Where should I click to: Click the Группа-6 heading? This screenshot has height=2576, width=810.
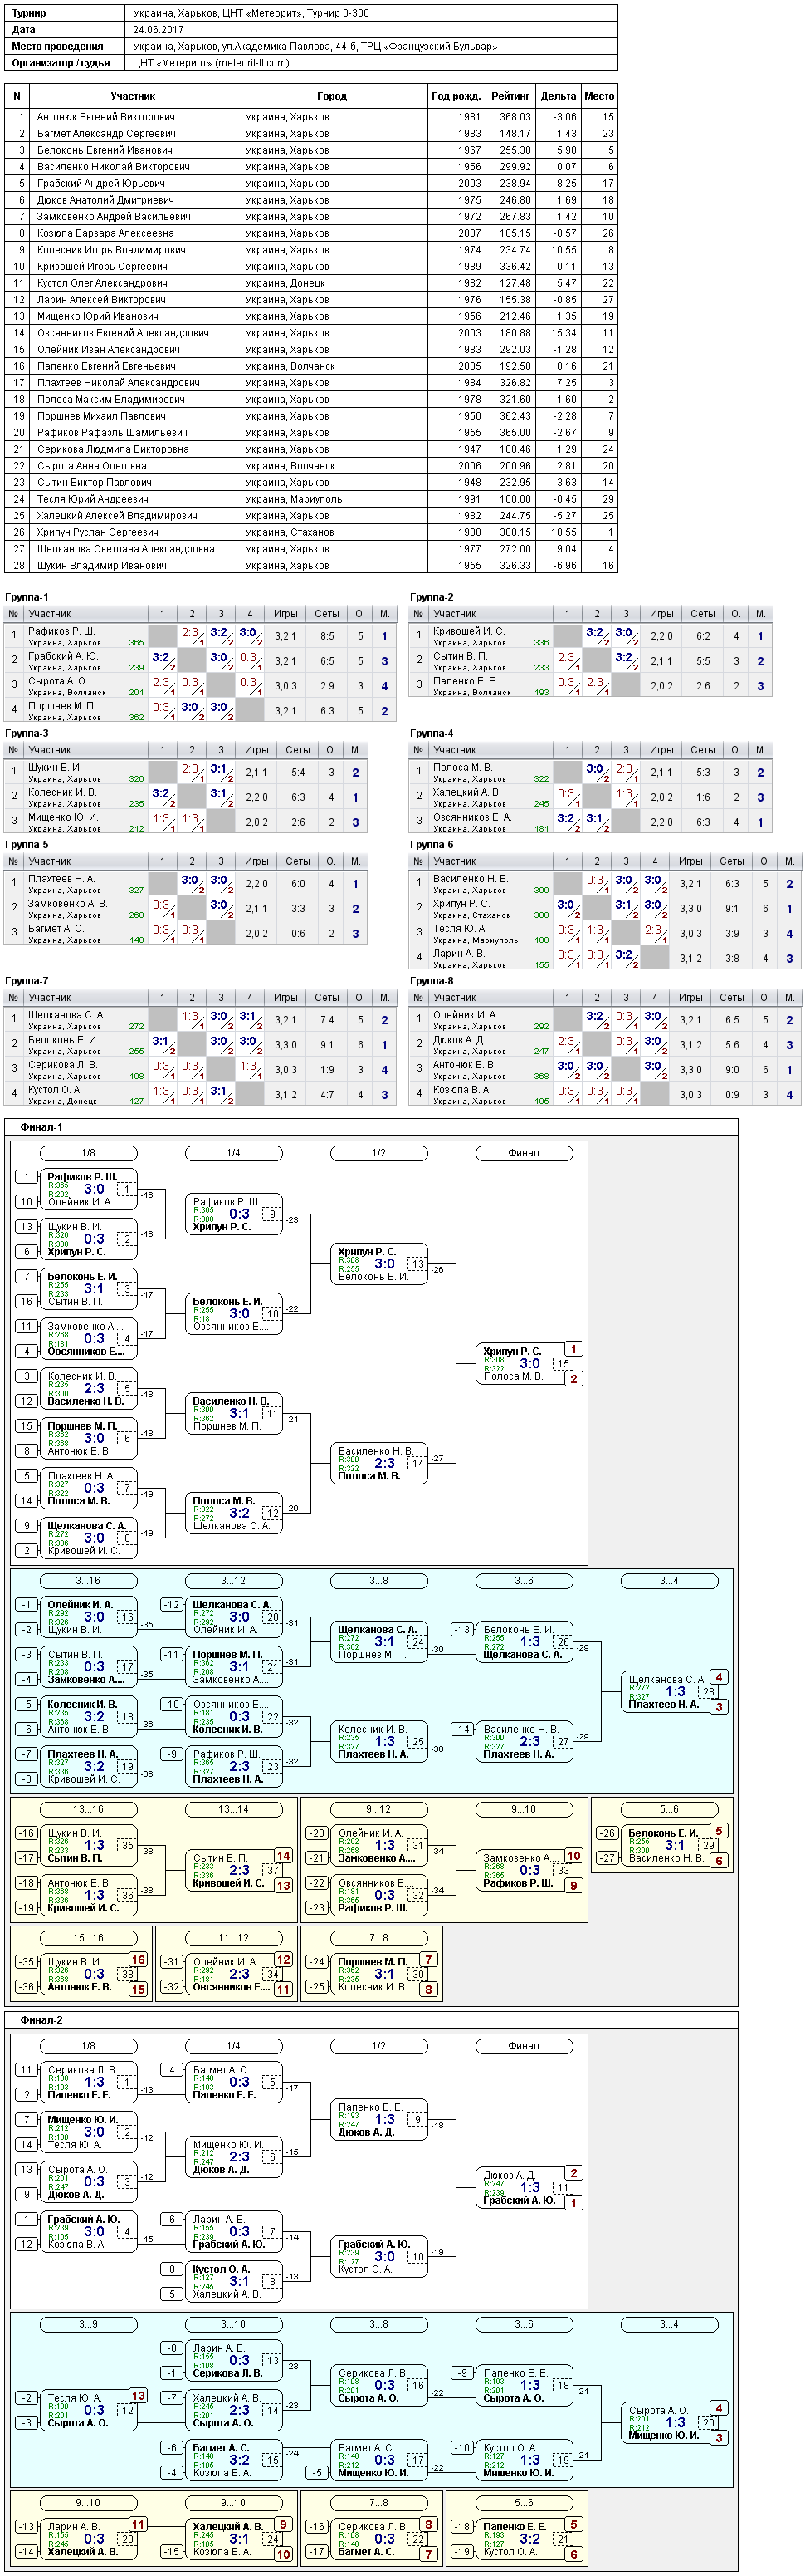432,845
